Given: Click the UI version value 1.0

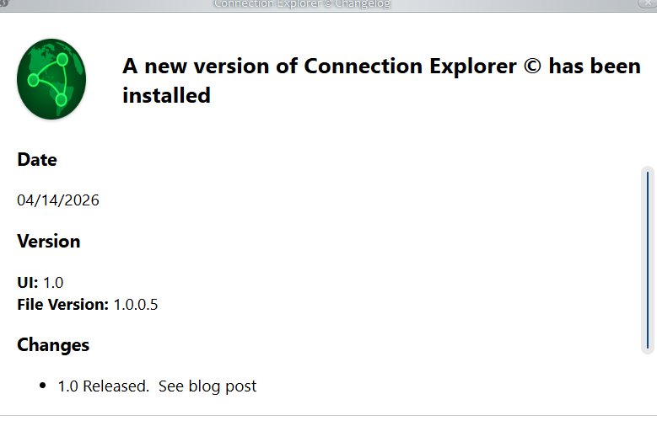Looking at the screenshot, I should [53, 283].
